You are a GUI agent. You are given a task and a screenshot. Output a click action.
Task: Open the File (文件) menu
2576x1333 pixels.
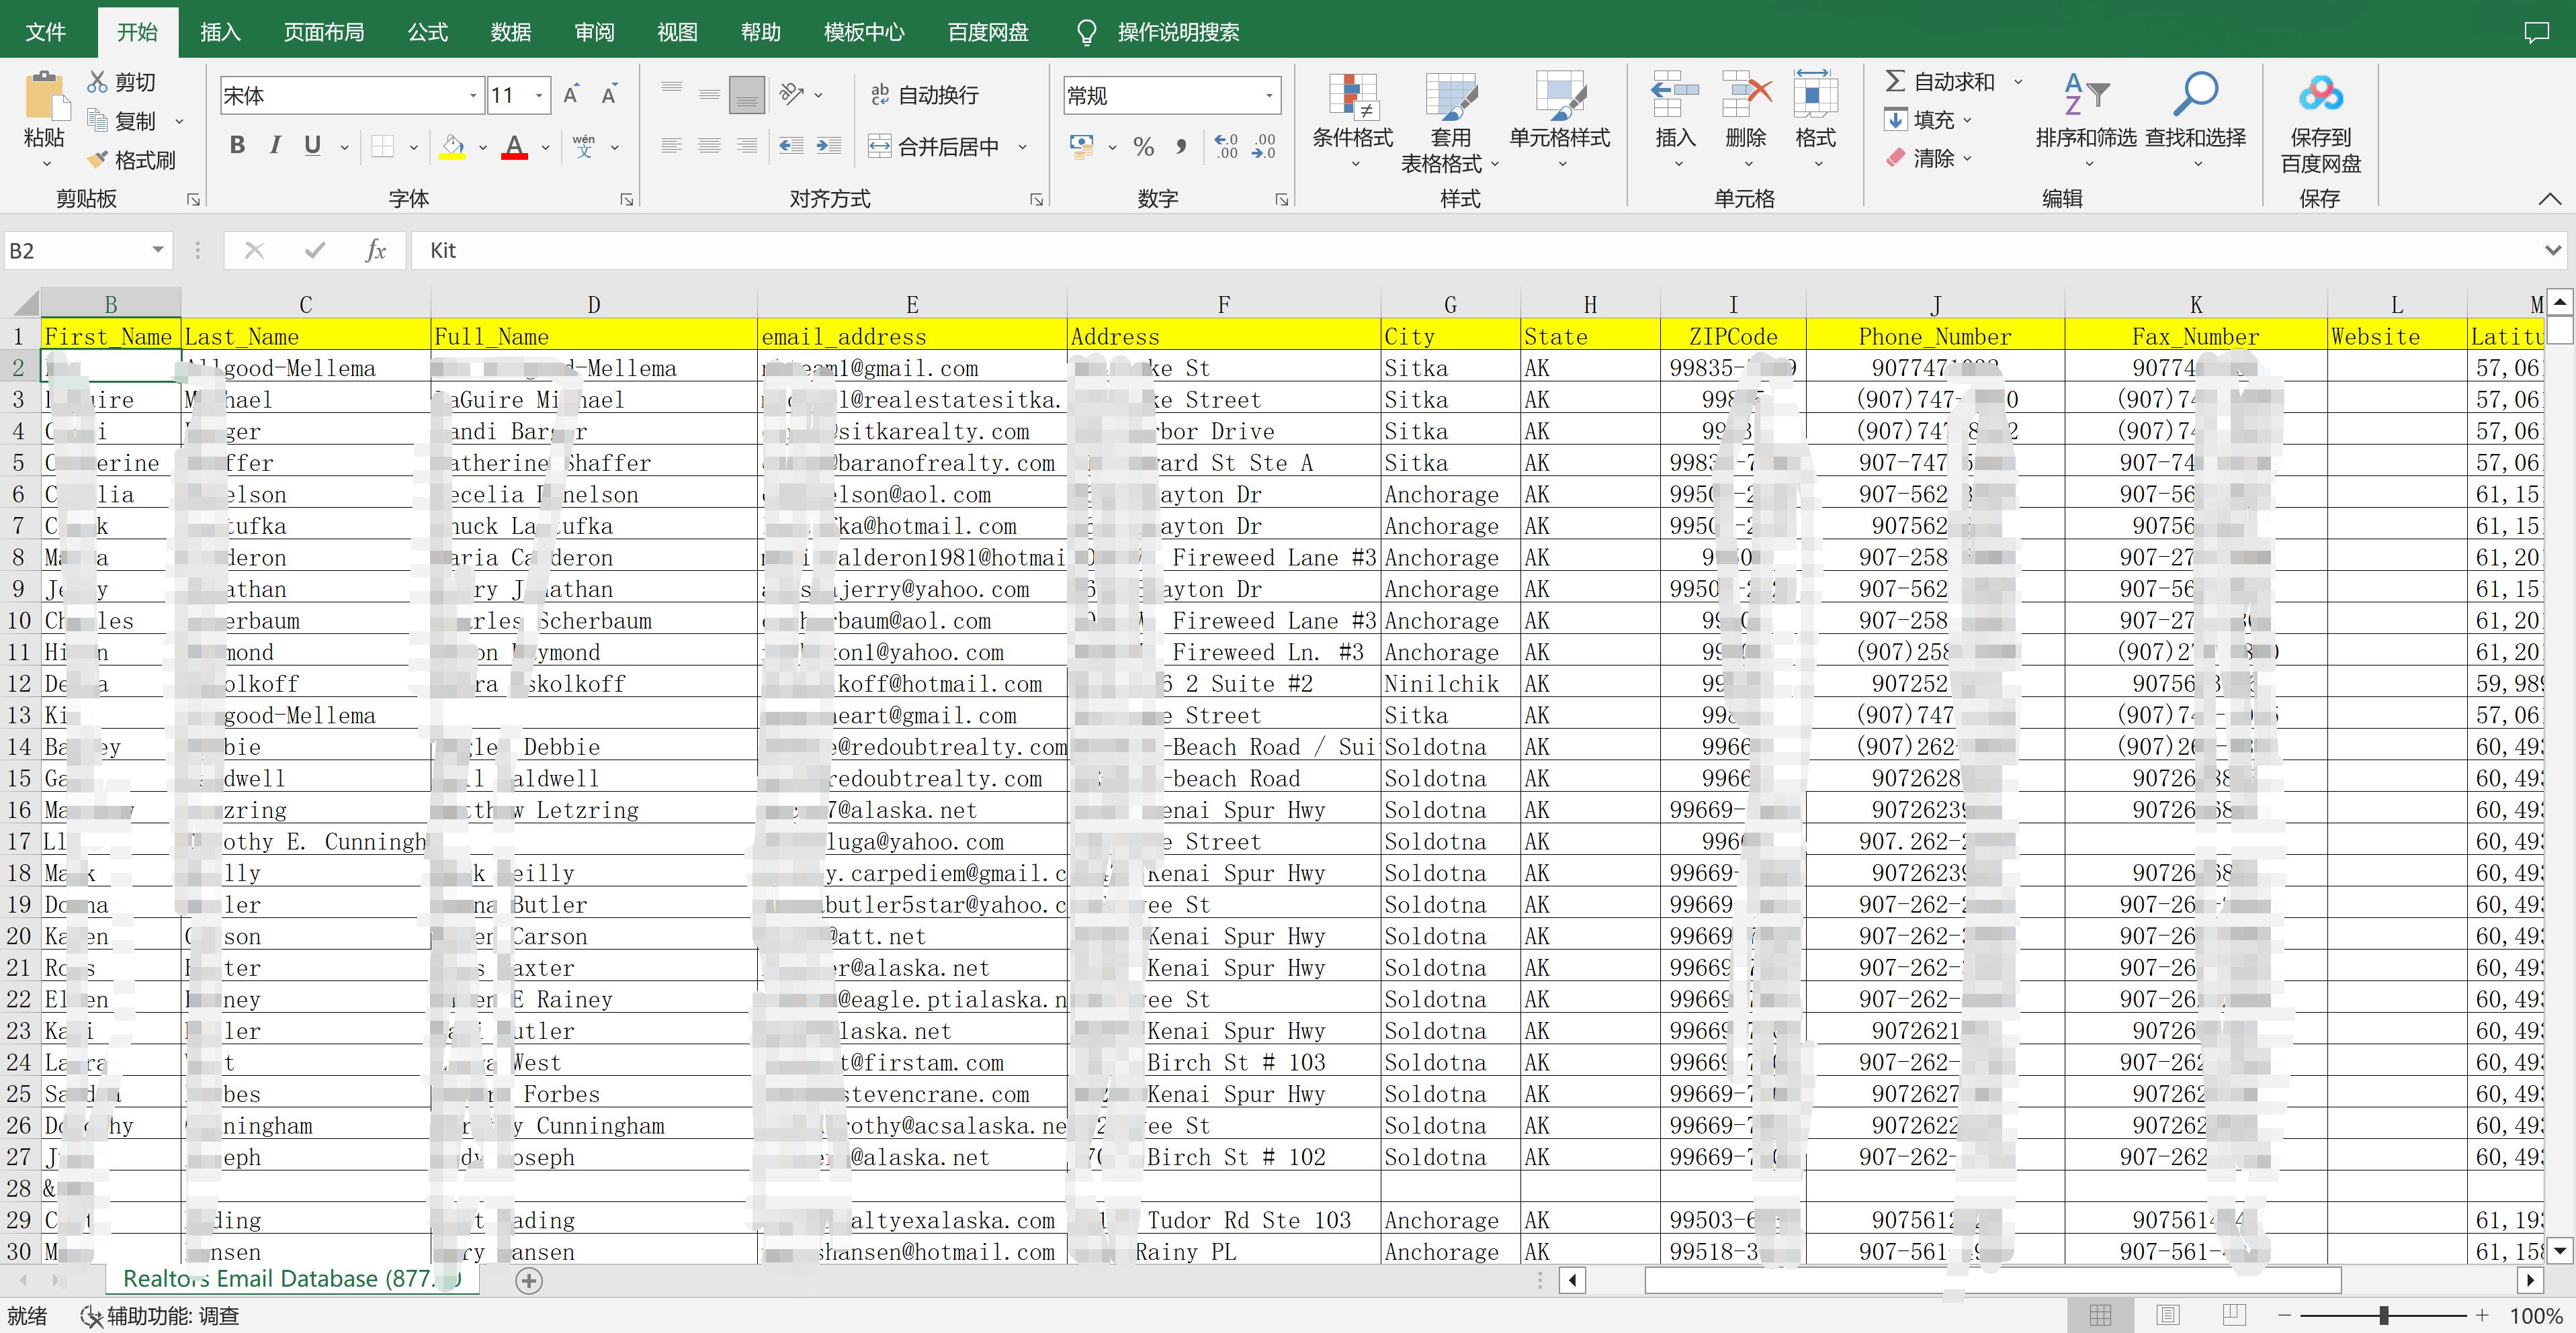tap(45, 32)
